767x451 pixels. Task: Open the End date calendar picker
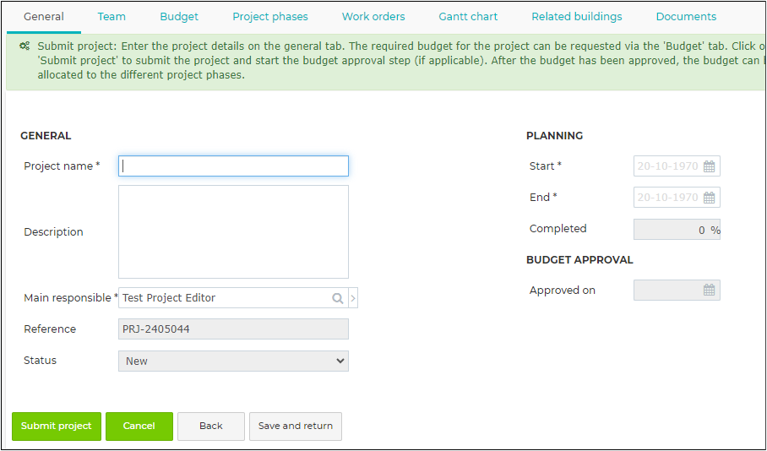709,198
